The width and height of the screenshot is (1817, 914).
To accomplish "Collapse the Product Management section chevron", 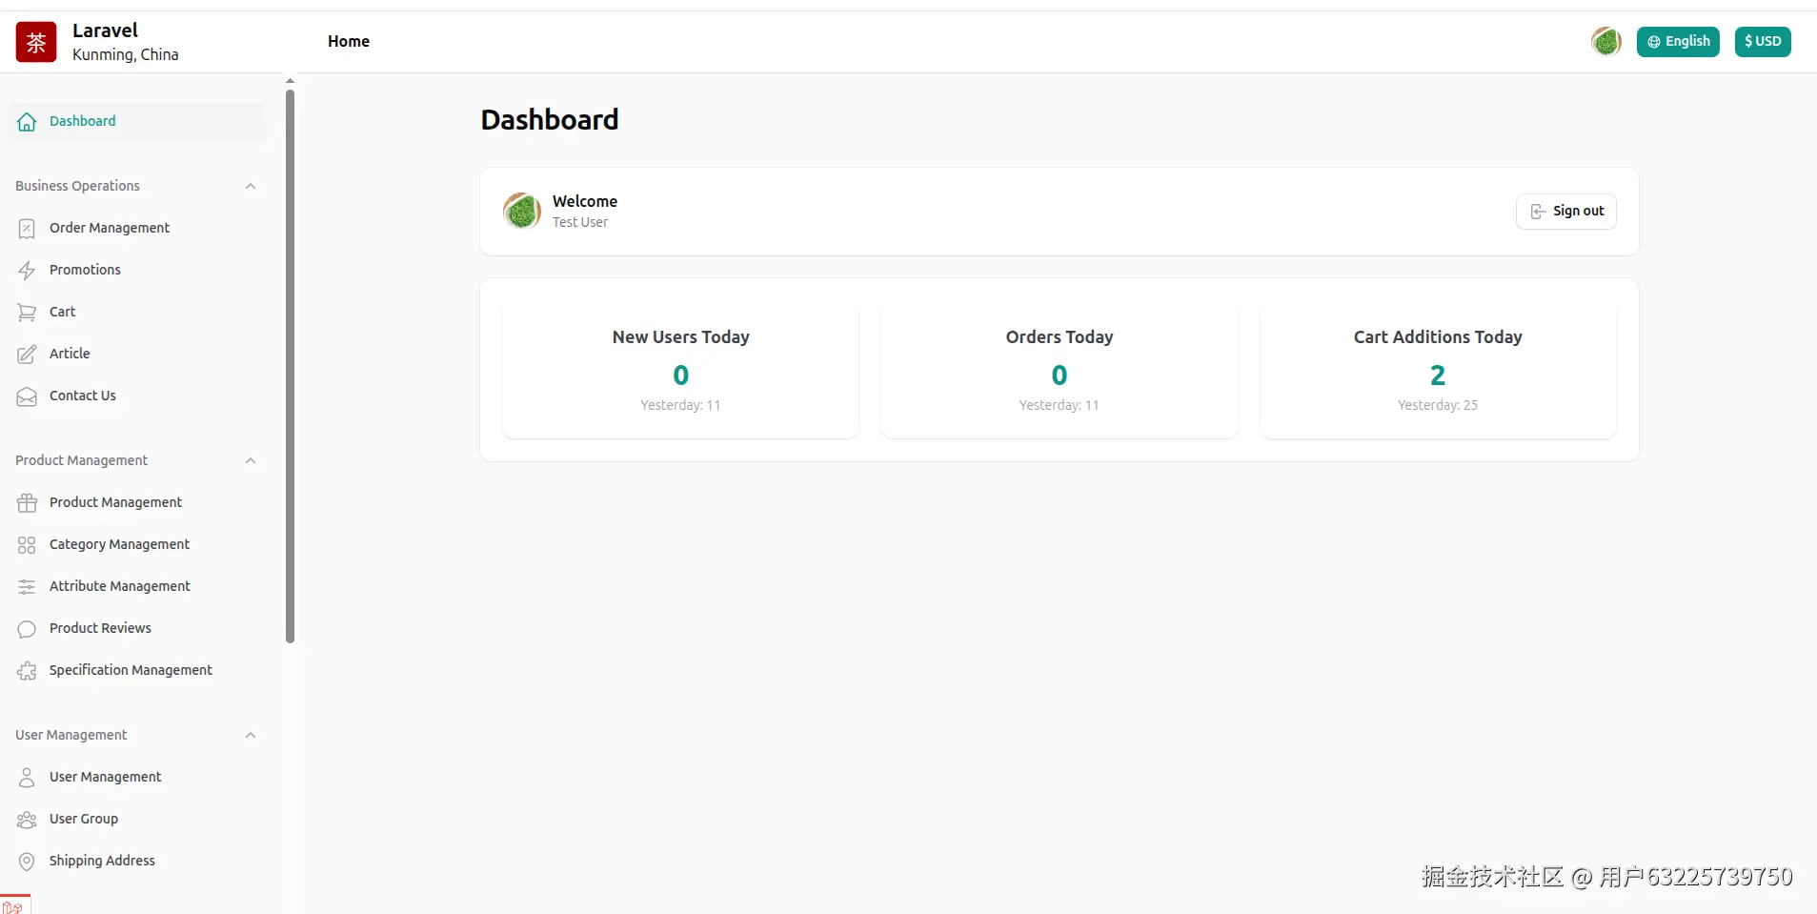I will (x=251, y=460).
